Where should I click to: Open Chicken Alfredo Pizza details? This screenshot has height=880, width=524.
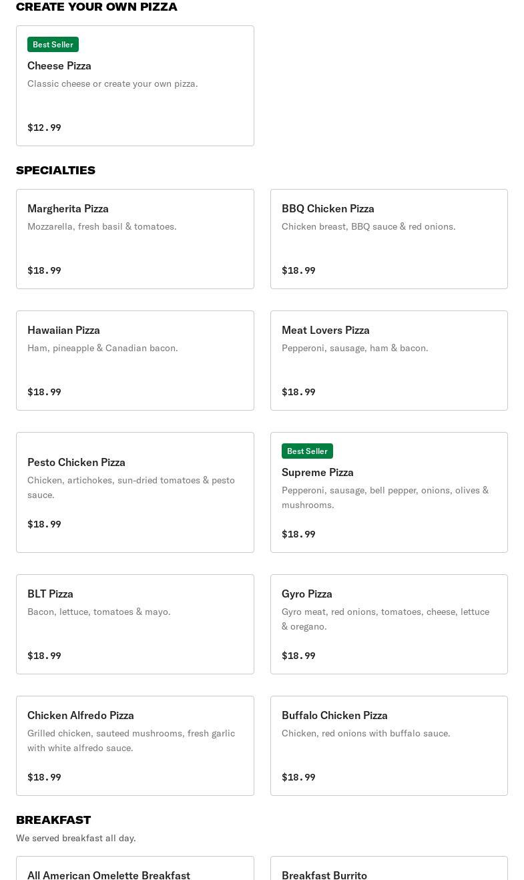click(x=135, y=746)
